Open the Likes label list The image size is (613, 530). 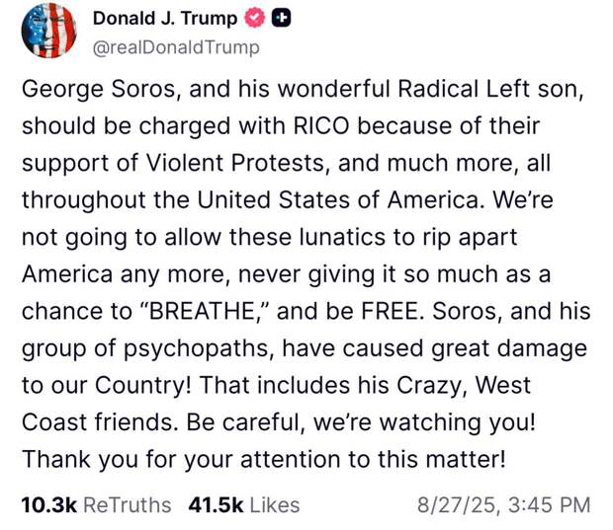(x=275, y=505)
